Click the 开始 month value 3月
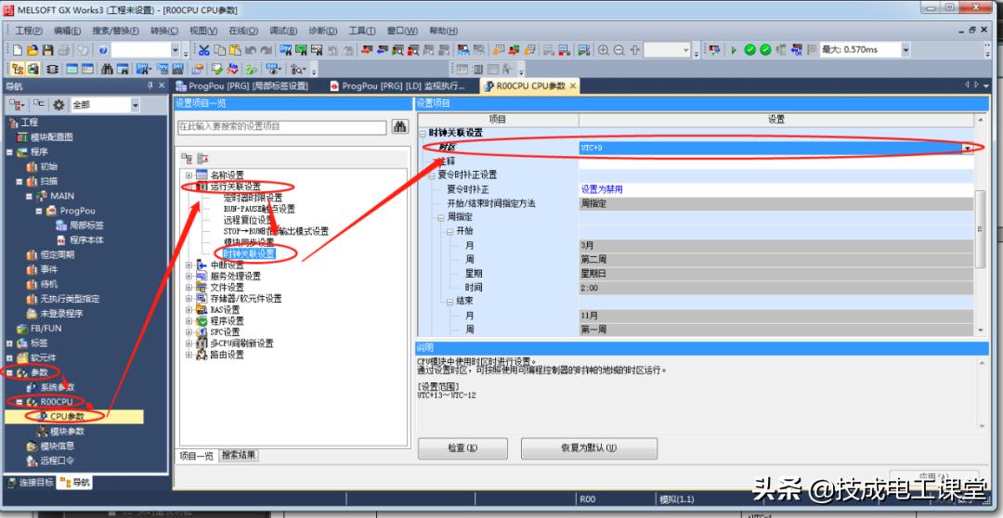 click(x=775, y=245)
